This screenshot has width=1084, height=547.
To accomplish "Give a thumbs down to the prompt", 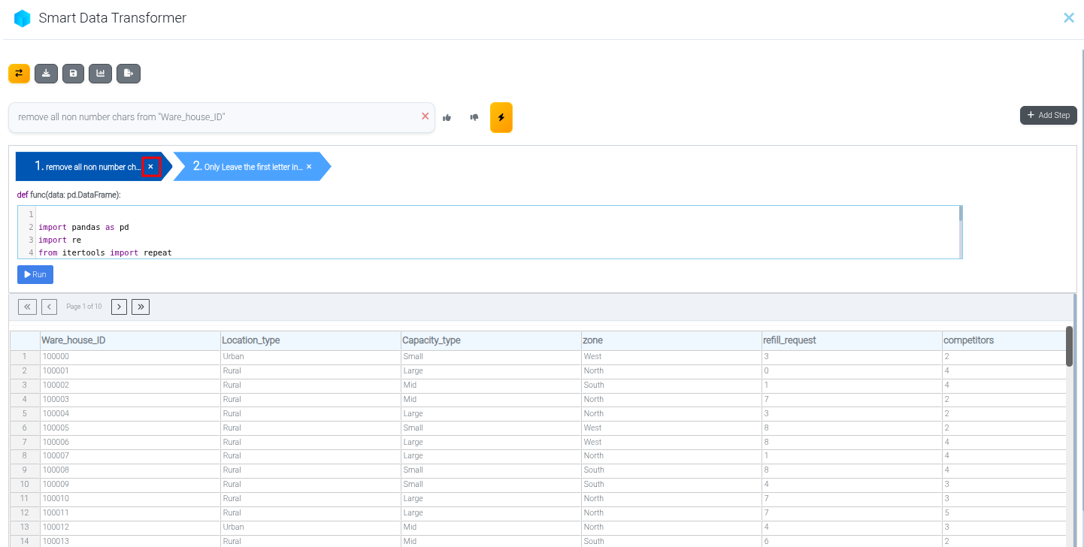I will click(x=474, y=118).
